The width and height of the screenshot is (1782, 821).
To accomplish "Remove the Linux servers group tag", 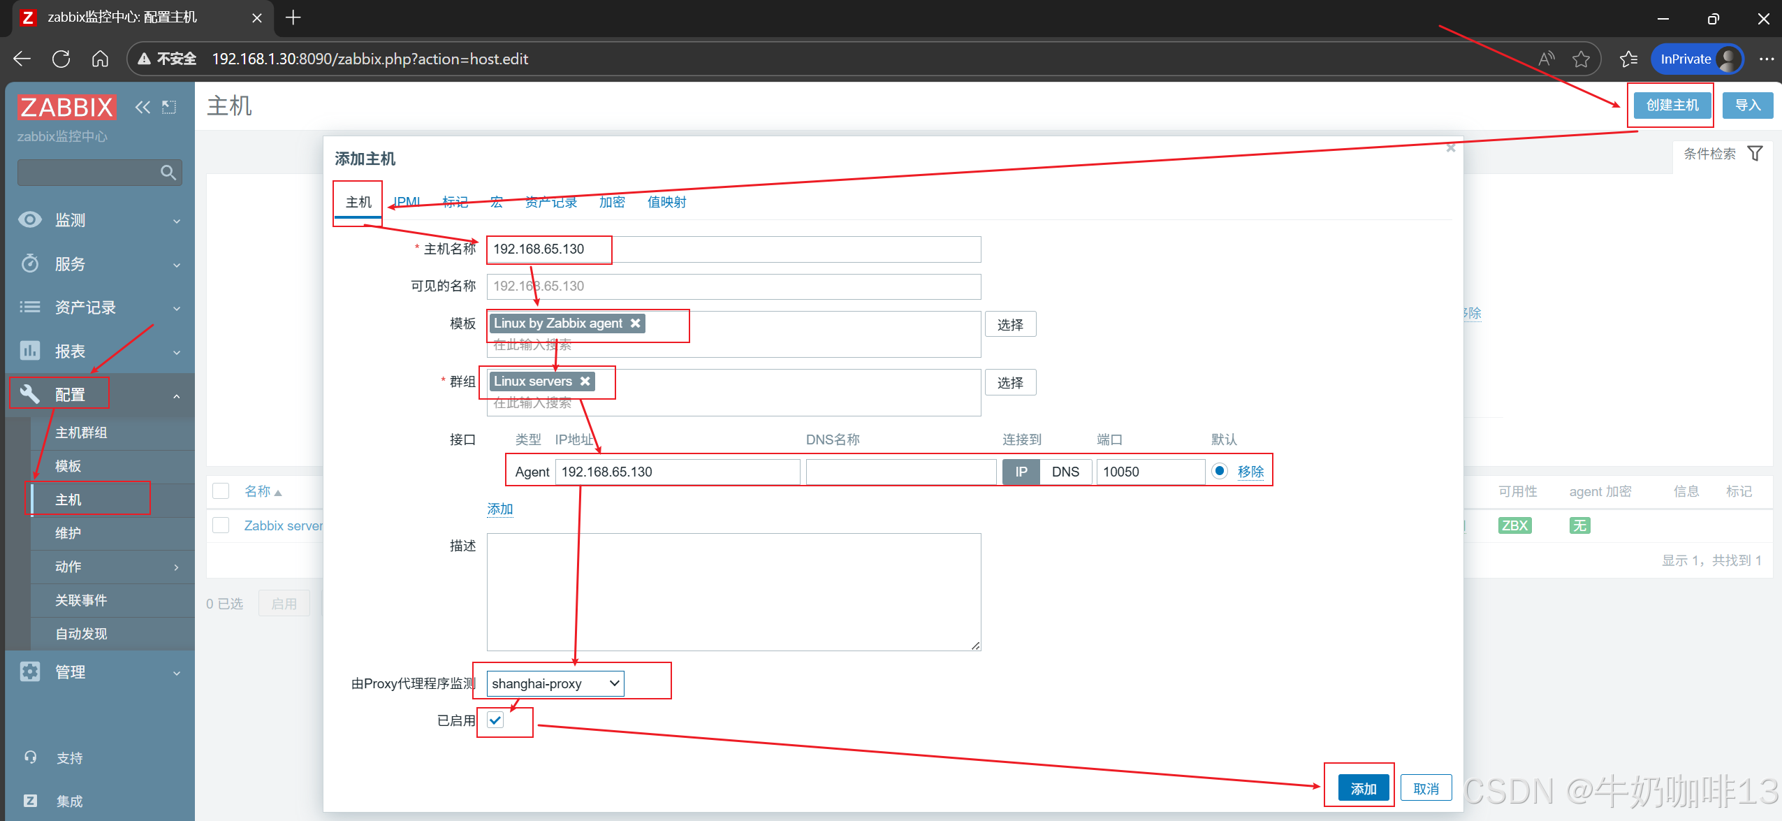I will coord(585,381).
